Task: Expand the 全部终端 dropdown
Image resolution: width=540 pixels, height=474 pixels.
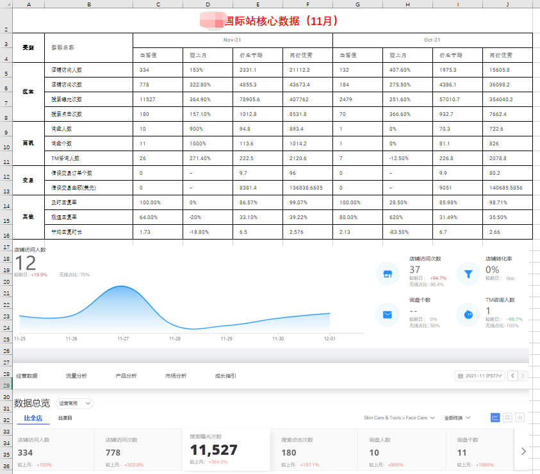Action: point(457,418)
